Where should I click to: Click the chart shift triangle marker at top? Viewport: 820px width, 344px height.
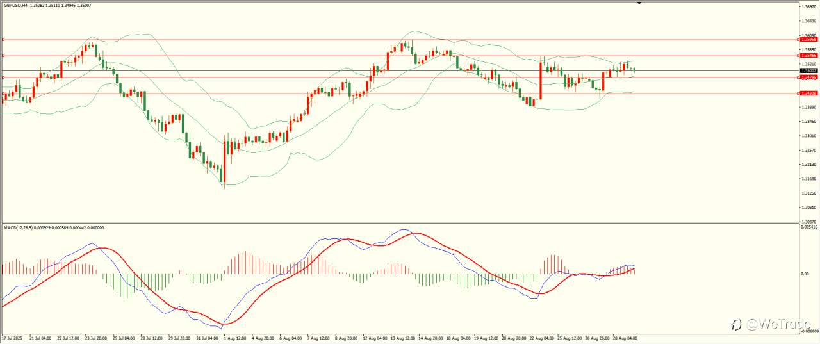coord(639,3)
